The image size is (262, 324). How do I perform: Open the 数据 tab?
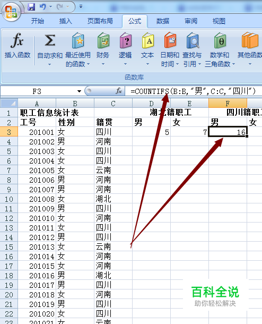tap(163, 21)
